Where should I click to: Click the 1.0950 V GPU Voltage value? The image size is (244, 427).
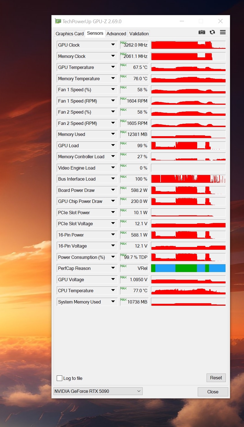134,280
